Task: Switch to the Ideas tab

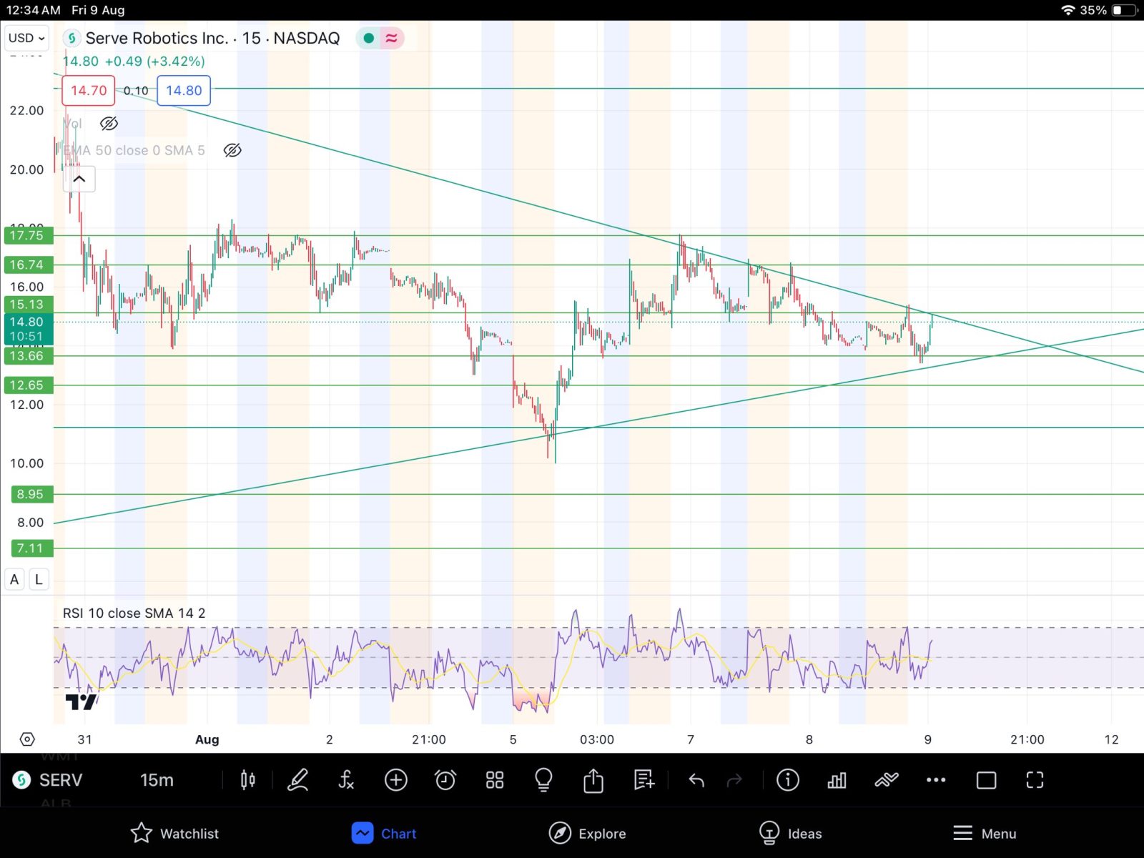Action: pos(790,833)
